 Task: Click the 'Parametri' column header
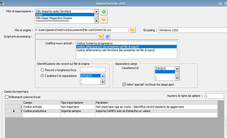pos(156,103)
